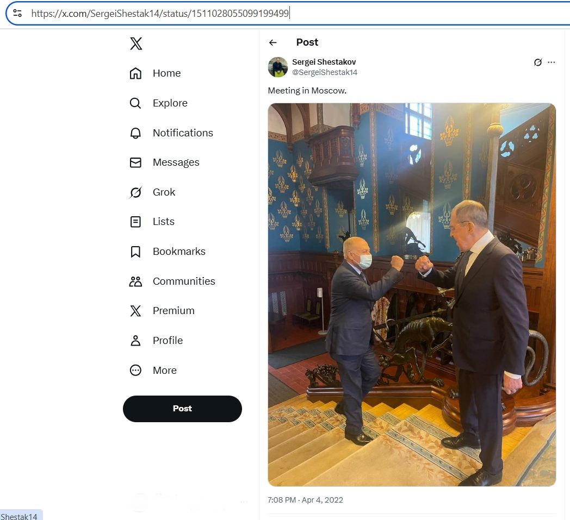
Task: Click the Explore magnifier icon
Action: point(135,103)
